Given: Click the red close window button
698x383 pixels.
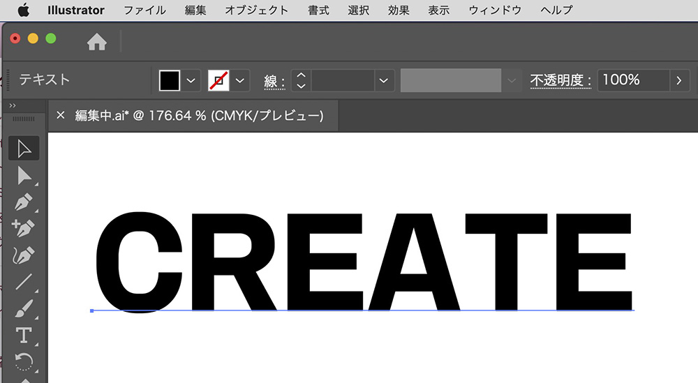Looking at the screenshot, I should tap(15, 38).
